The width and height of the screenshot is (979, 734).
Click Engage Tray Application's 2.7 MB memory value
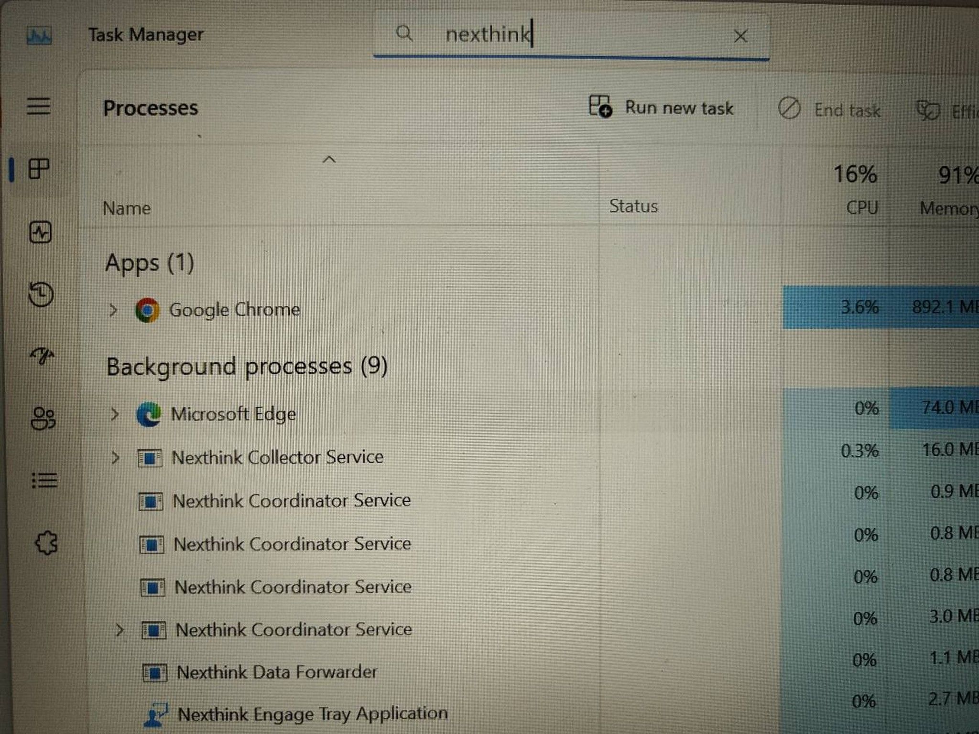pyautogui.click(x=953, y=699)
